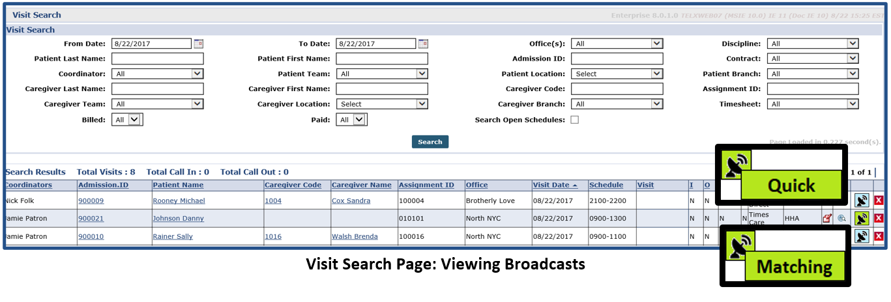Delete the Rainer Sally visit with red X
891x302 pixels.
[x=879, y=236]
